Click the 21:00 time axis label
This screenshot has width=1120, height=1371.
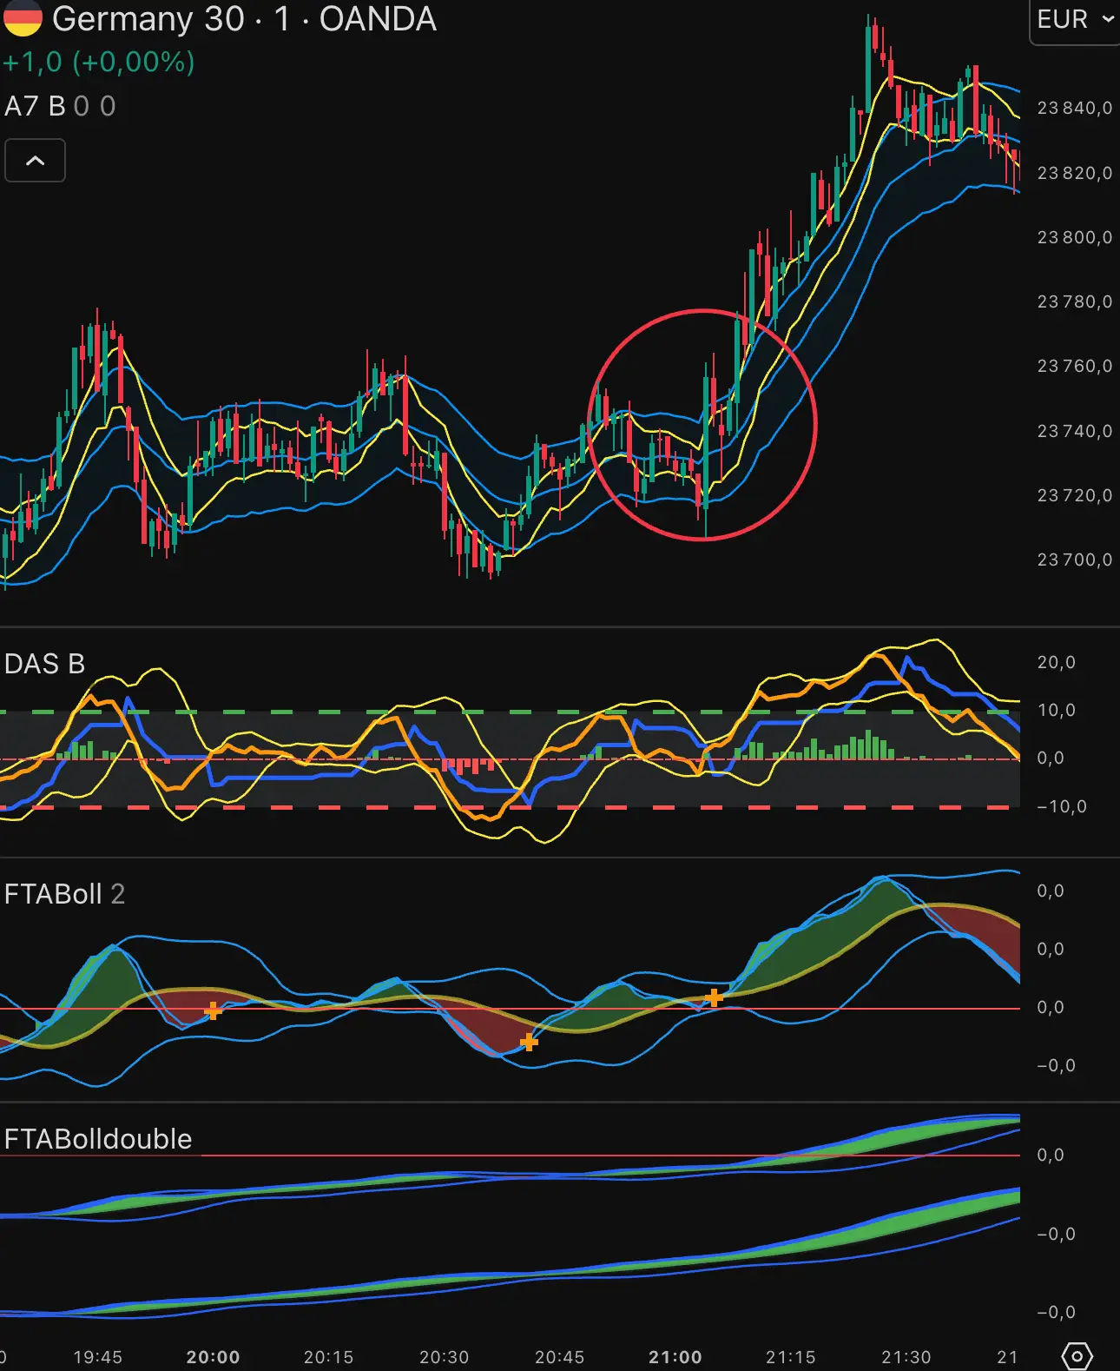coord(675,1357)
